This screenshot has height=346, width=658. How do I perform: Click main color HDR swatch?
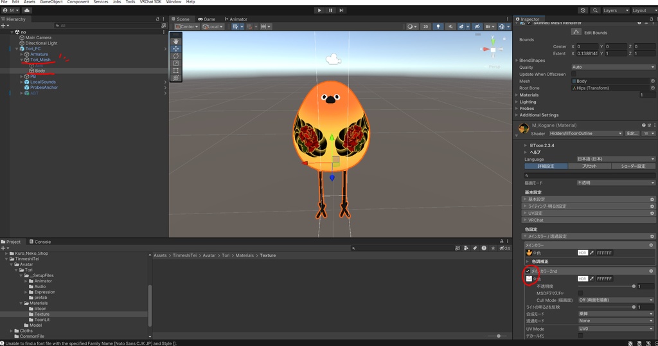point(582,253)
